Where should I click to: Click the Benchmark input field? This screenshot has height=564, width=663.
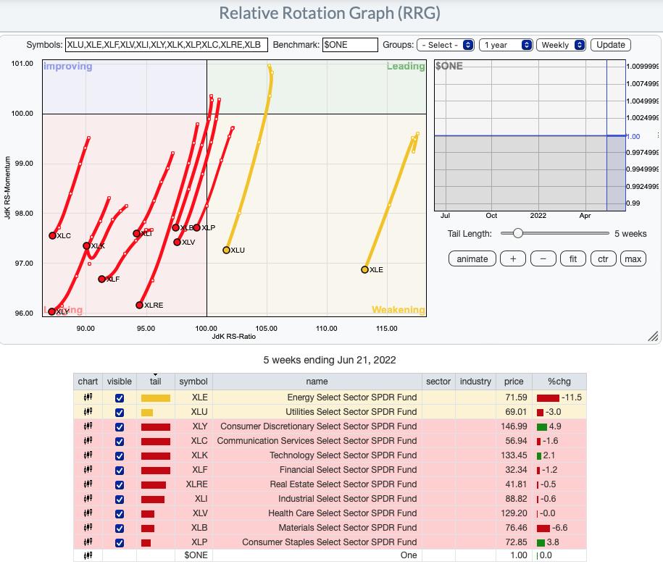[x=350, y=45]
